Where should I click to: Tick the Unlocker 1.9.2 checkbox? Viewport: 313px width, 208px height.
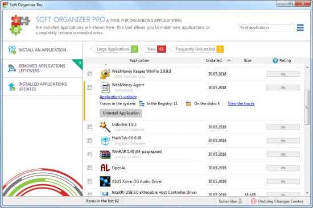[89, 127]
